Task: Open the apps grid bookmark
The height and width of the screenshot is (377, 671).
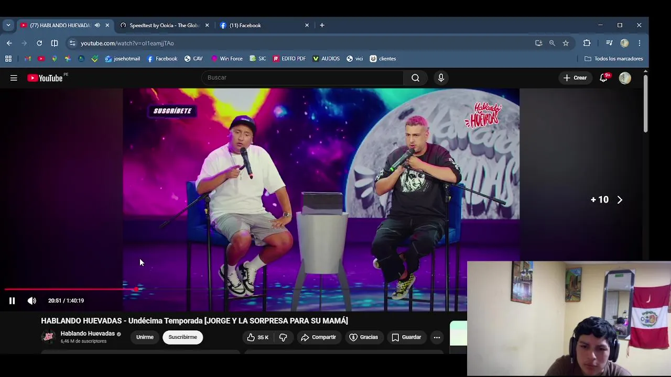Action: click(x=8, y=59)
